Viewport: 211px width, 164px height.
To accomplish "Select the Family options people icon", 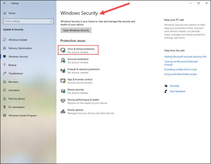I will (63, 112).
